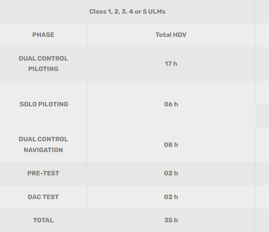269x232 pixels.
Task: Click the empty cell right of the Class header
Action: 262,12
